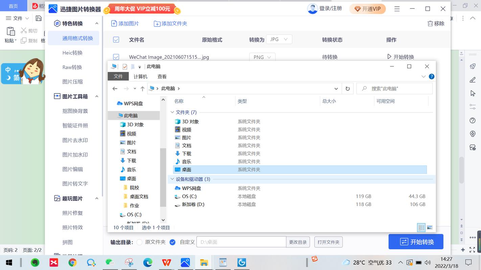This screenshot has width=481, height=270.
Task: Click the 添加文件夹 icon
Action: point(157,23)
